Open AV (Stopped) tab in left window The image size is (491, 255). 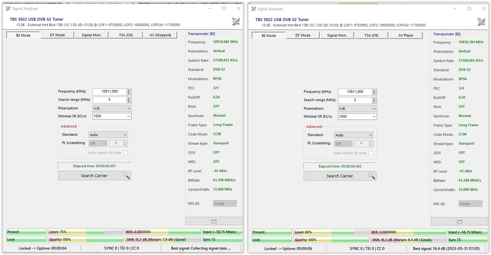pyautogui.click(x=160, y=35)
